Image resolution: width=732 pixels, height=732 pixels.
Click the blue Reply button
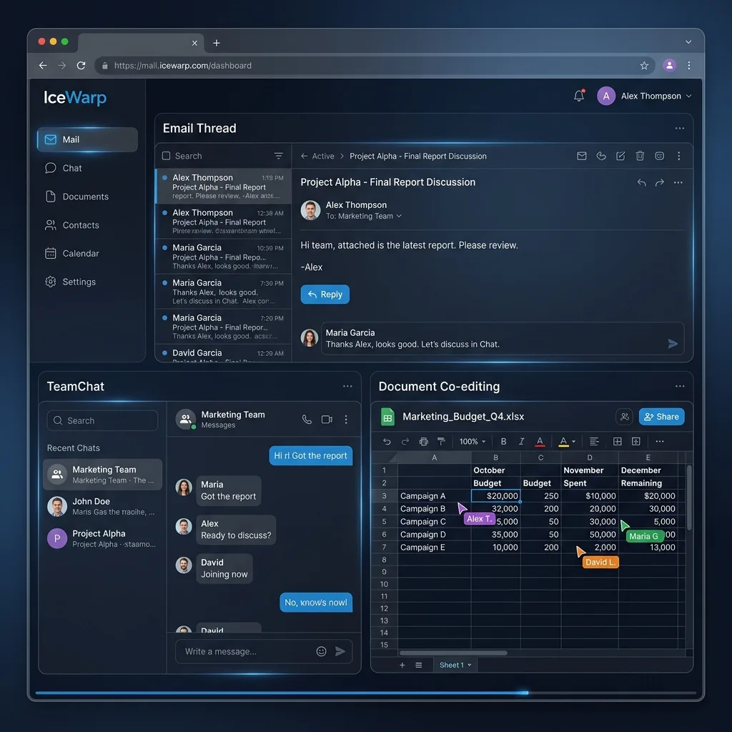tap(325, 295)
